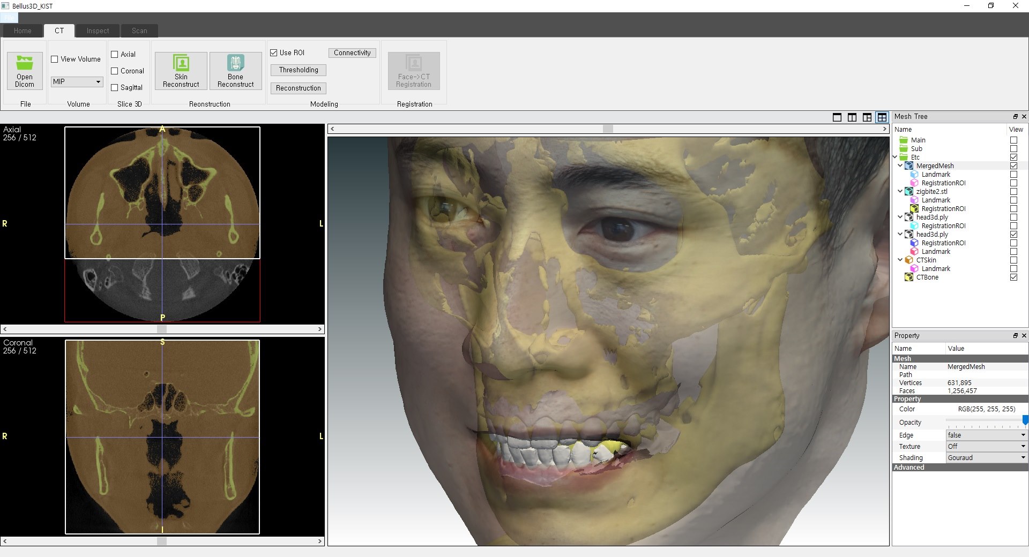
Task: Select two-column layout icon
Action: point(852,117)
